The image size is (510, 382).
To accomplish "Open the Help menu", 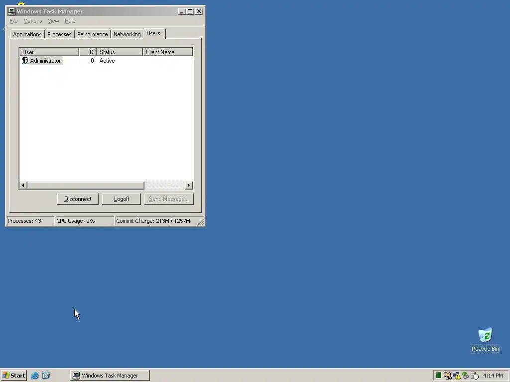I will (70, 21).
